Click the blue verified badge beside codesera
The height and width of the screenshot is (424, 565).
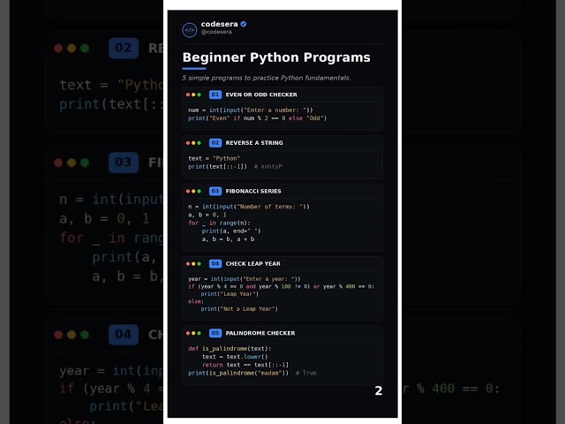pos(244,24)
